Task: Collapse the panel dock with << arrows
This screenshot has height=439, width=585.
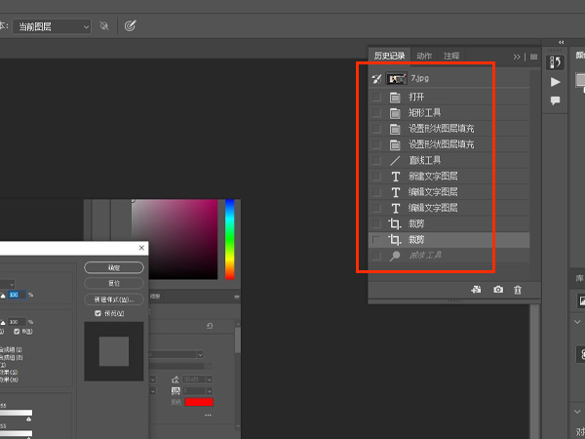Action: [562, 42]
